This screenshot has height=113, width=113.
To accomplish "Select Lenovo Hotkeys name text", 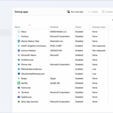I will click(x=29, y=51).
